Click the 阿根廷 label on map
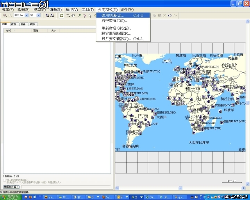 (134, 132)
